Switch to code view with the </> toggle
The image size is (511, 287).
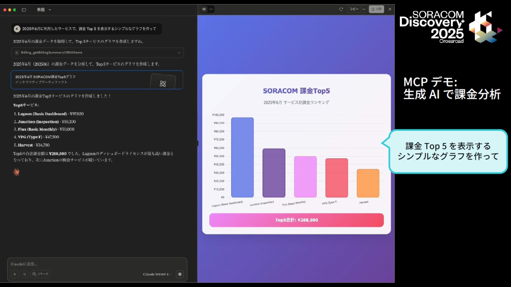[210, 9]
